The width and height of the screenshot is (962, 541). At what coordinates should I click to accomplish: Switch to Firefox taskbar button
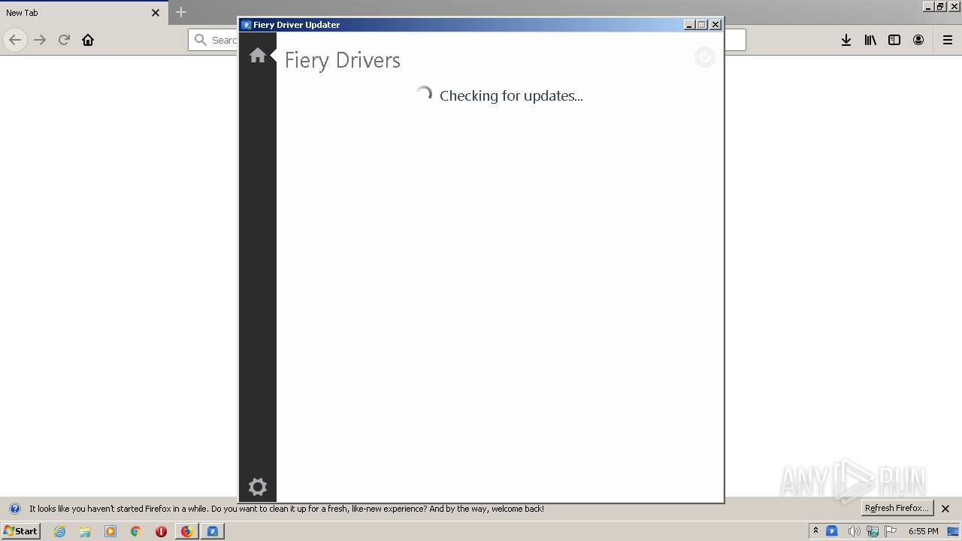point(187,531)
